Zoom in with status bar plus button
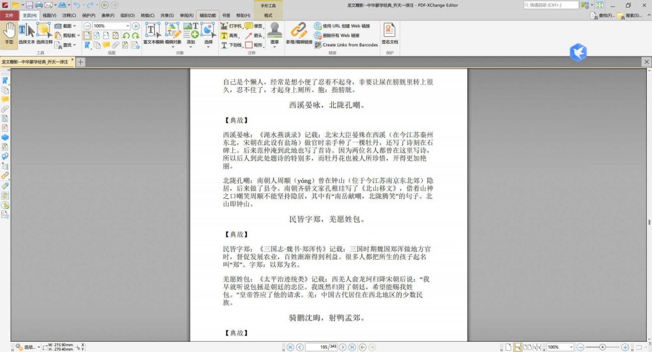This screenshot has width=652, height=352. click(x=625, y=347)
